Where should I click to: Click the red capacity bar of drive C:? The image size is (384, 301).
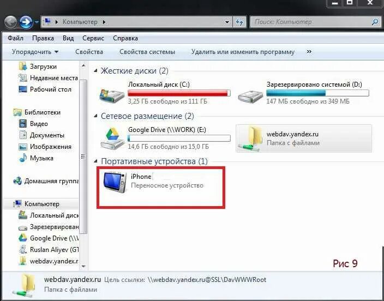(x=179, y=93)
